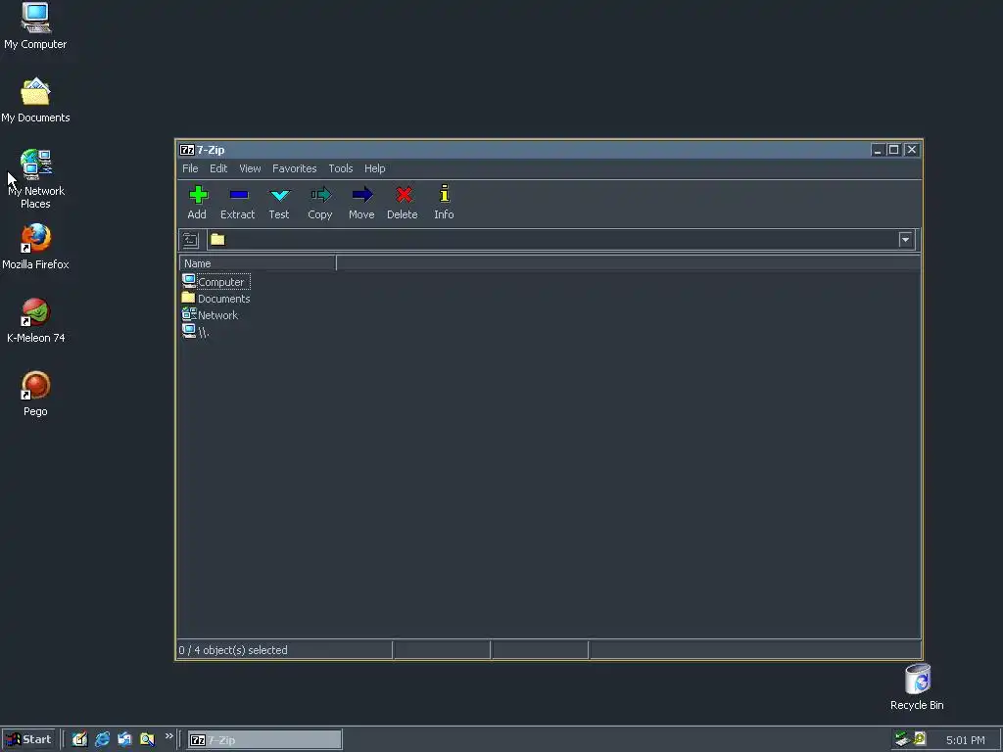
Task: Launch Internet Explorer from quick launch
Action: pyautogui.click(x=102, y=740)
